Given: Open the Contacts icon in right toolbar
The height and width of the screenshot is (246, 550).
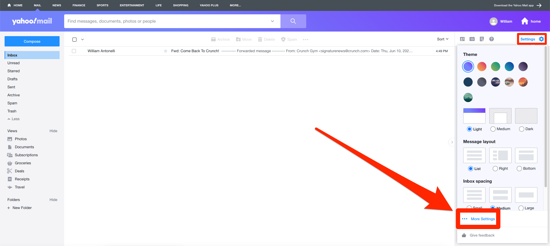Looking at the screenshot, I should coord(462,39).
